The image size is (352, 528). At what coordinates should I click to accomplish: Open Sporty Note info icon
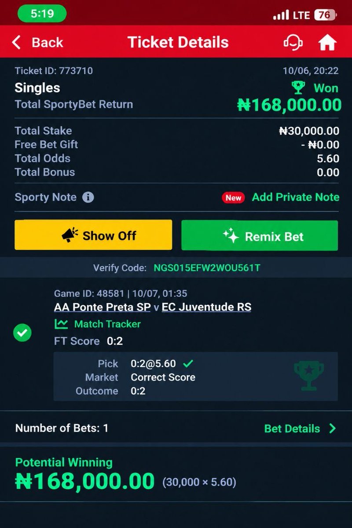pyautogui.click(x=88, y=197)
